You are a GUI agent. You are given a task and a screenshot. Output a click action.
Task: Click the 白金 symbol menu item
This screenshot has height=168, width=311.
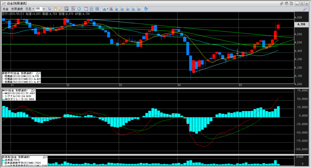5,9
